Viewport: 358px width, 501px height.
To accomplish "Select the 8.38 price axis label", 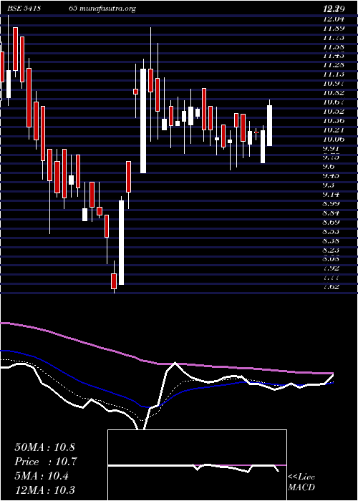I will pos(332,241).
